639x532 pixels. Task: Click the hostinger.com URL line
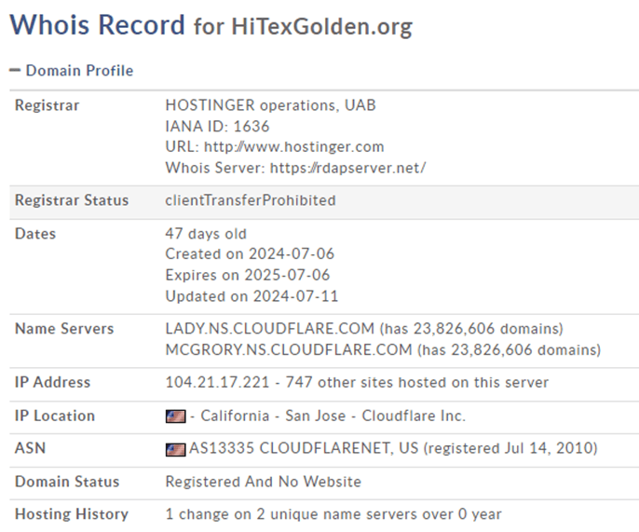tap(275, 147)
